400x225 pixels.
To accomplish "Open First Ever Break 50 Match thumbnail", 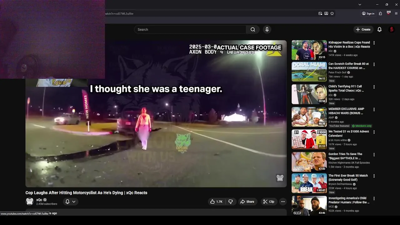I will tap(309, 183).
